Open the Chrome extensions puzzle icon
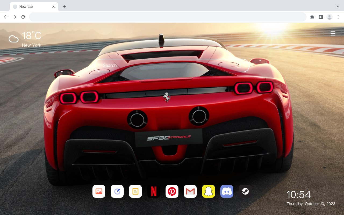The width and height of the screenshot is (344, 215). (312, 17)
